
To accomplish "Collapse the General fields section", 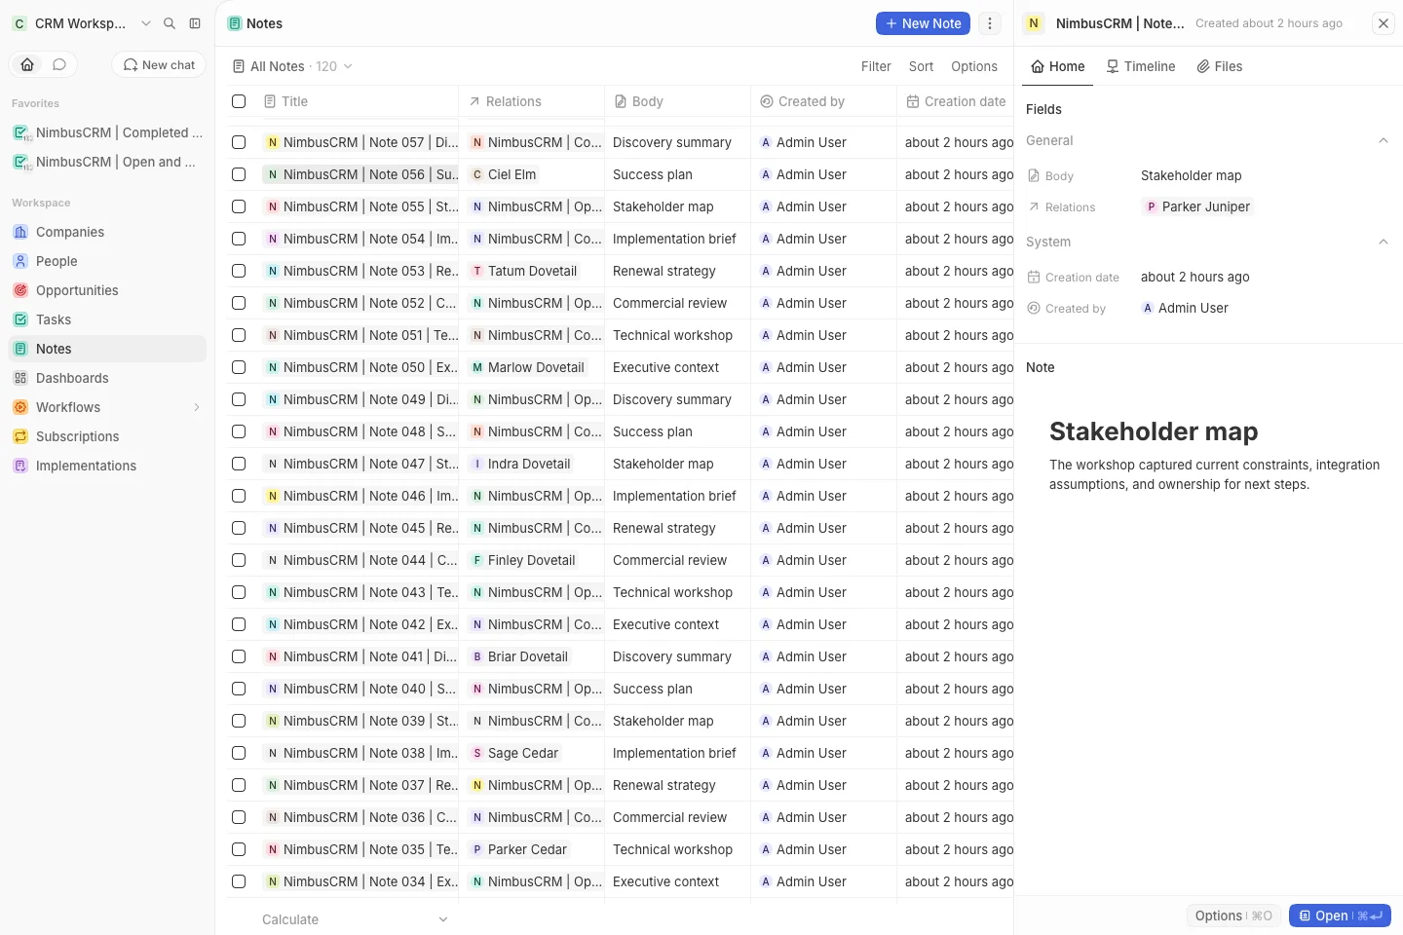I will point(1383,141).
